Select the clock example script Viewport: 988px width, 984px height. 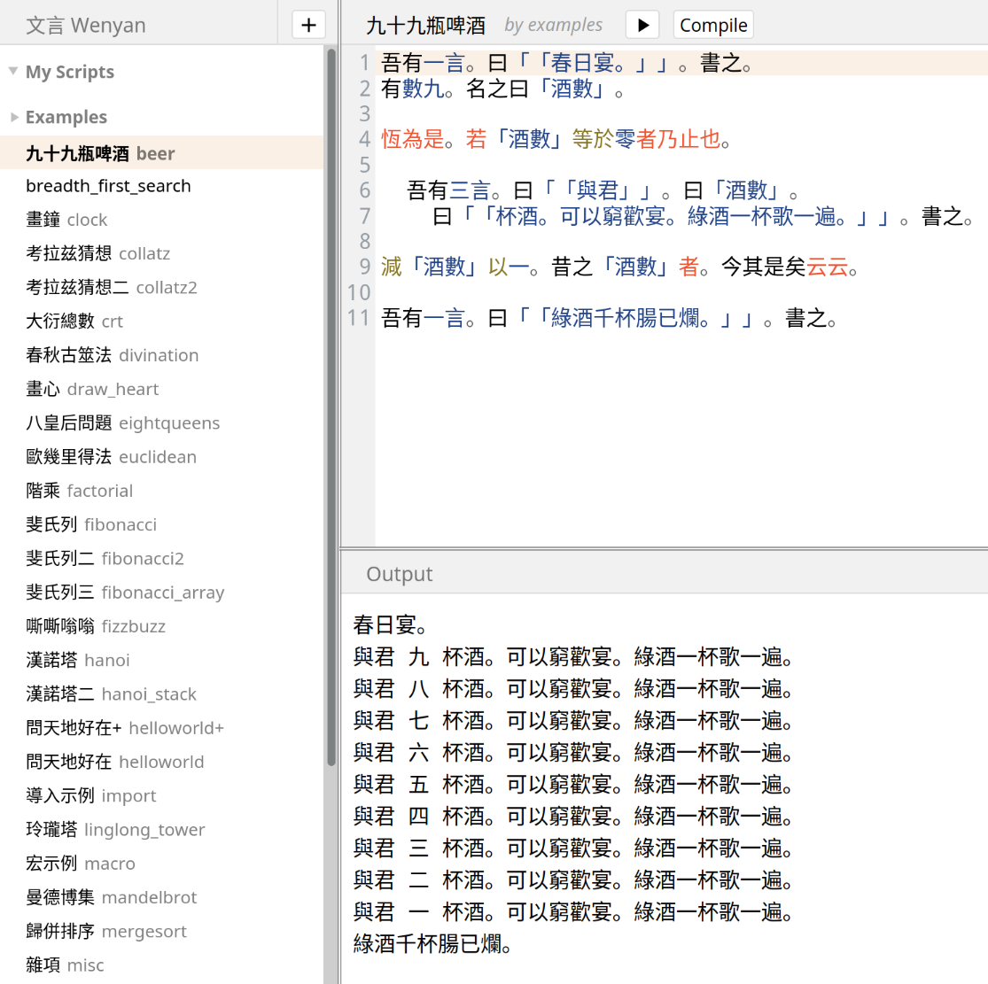click(66, 220)
